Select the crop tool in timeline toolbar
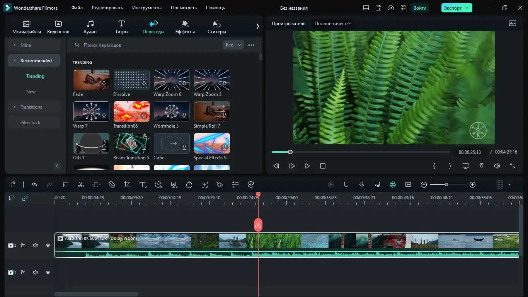 click(127, 185)
